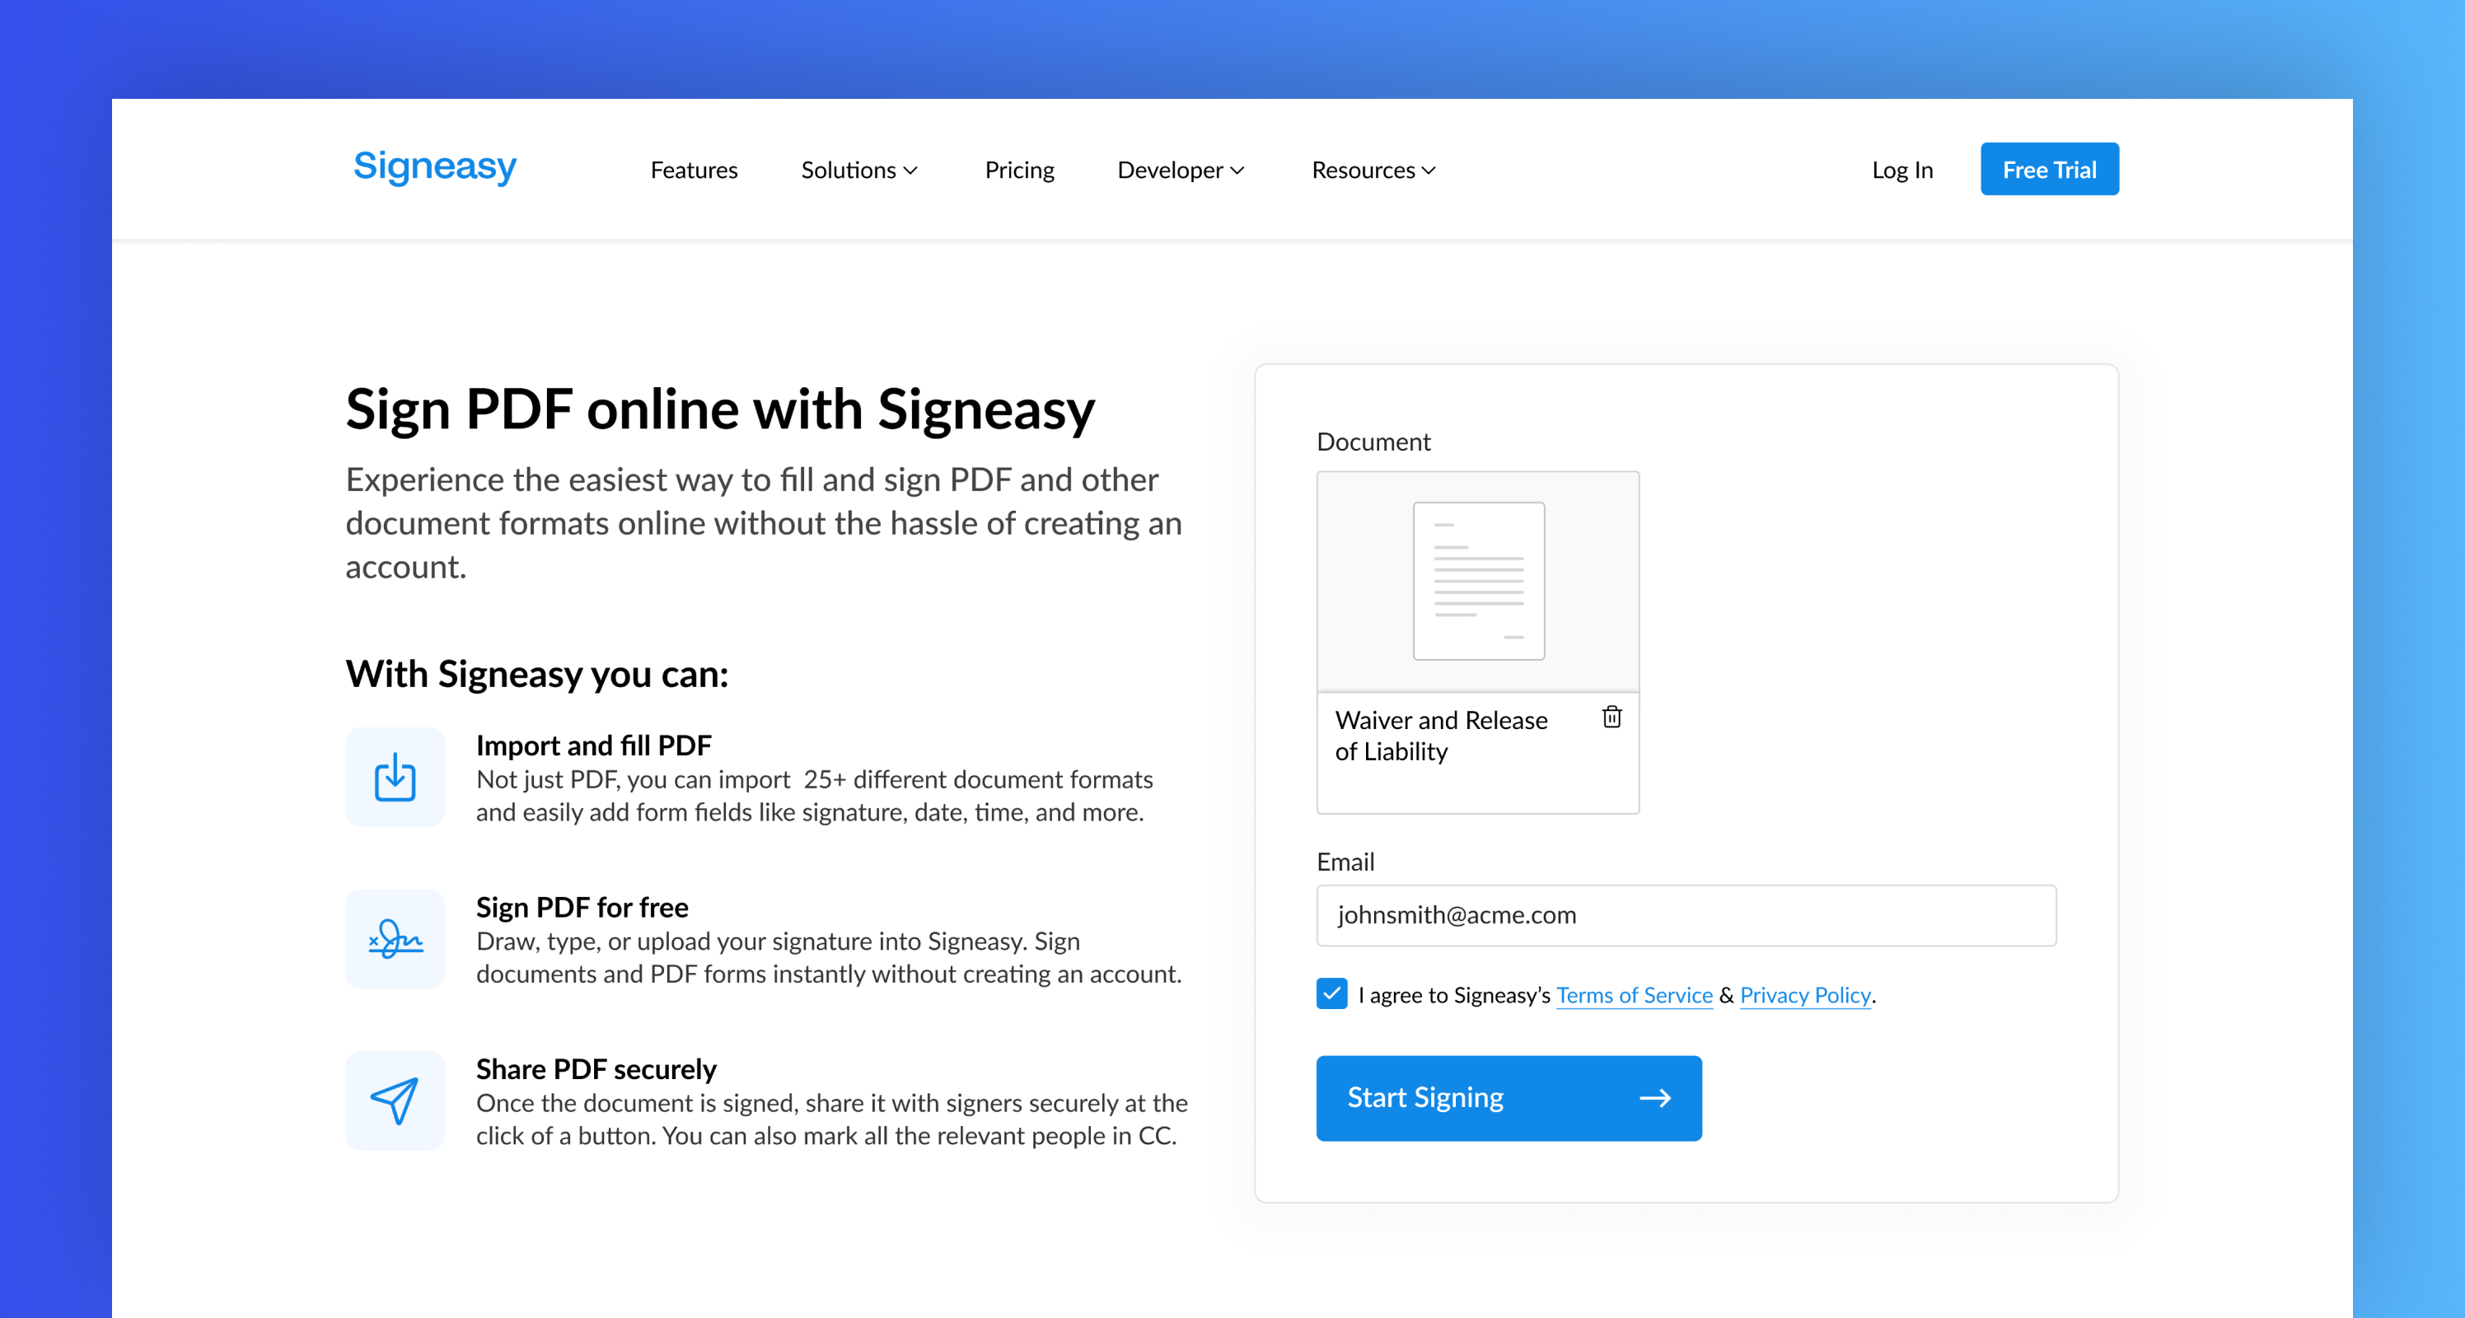Select the Import and fill PDF download icon
Image resolution: width=2465 pixels, height=1318 pixels.
(395, 778)
